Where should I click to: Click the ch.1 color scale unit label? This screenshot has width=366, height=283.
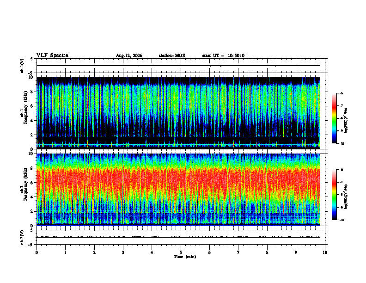coord(347,120)
